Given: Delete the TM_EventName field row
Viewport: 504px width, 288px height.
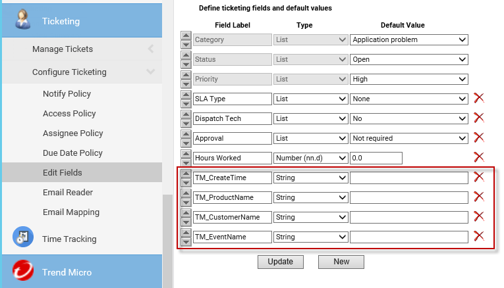Looking at the screenshot, I should coord(479,236).
